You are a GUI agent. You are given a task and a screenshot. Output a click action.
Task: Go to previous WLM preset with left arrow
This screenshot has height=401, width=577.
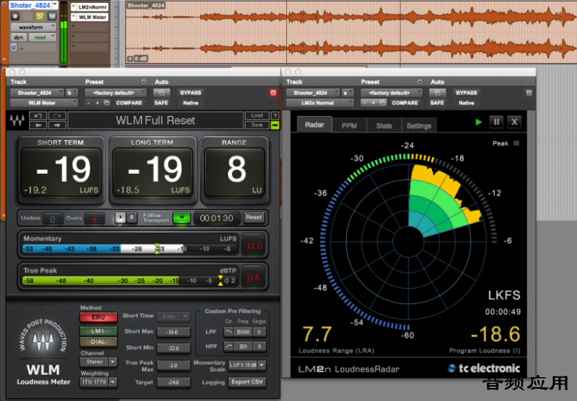point(38,125)
